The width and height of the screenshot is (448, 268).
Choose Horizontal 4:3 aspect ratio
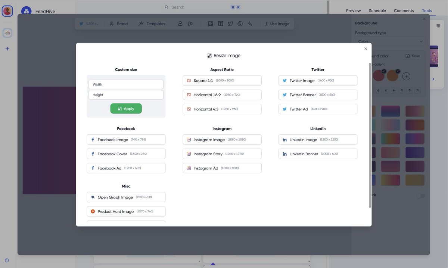coord(222,109)
